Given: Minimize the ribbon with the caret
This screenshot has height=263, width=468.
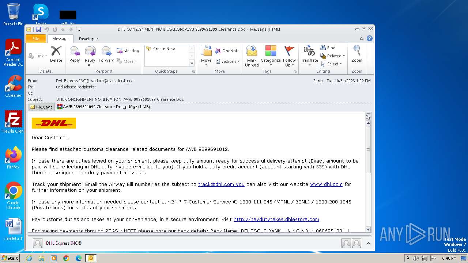Looking at the screenshot, I should [362, 39].
